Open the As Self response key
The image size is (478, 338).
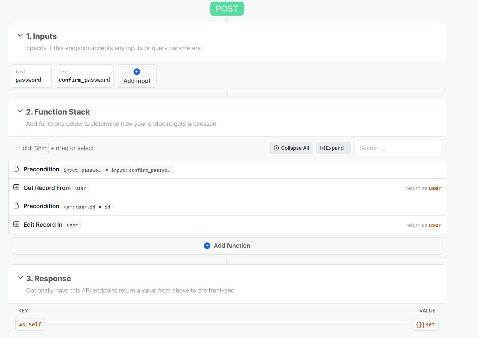click(x=30, y=324)
